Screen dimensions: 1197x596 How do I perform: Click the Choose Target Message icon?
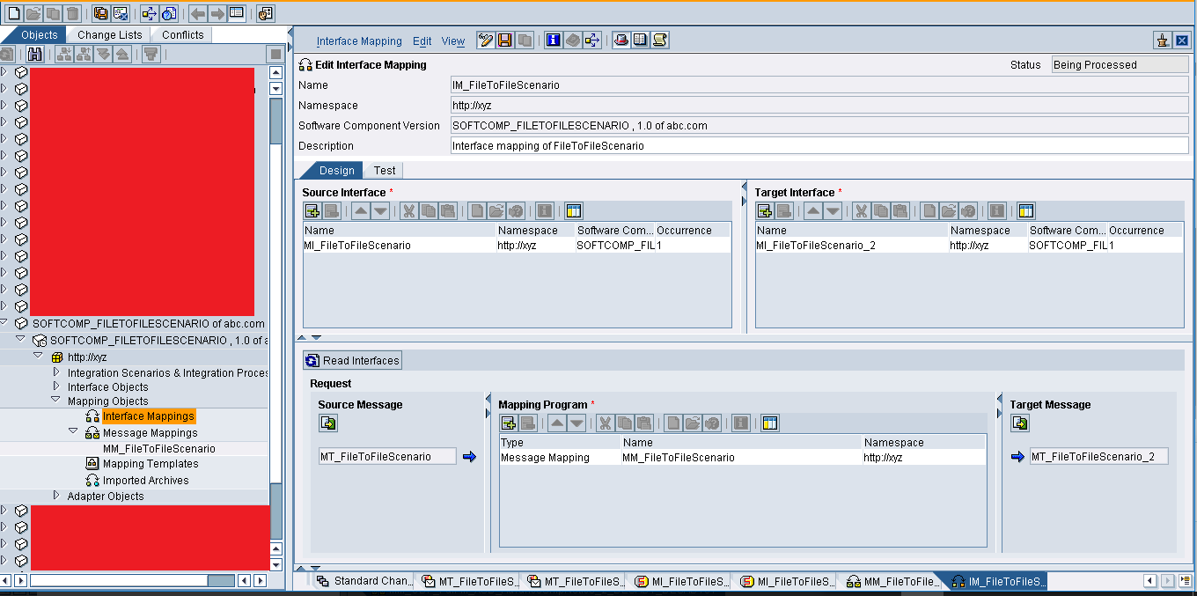coord(1019,423)
